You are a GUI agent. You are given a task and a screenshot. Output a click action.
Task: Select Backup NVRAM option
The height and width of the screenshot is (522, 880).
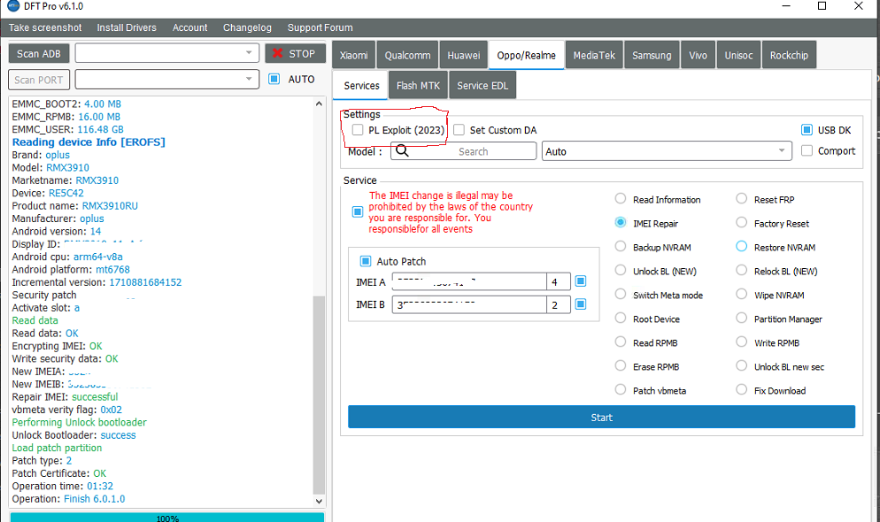[x=620, y=246]
